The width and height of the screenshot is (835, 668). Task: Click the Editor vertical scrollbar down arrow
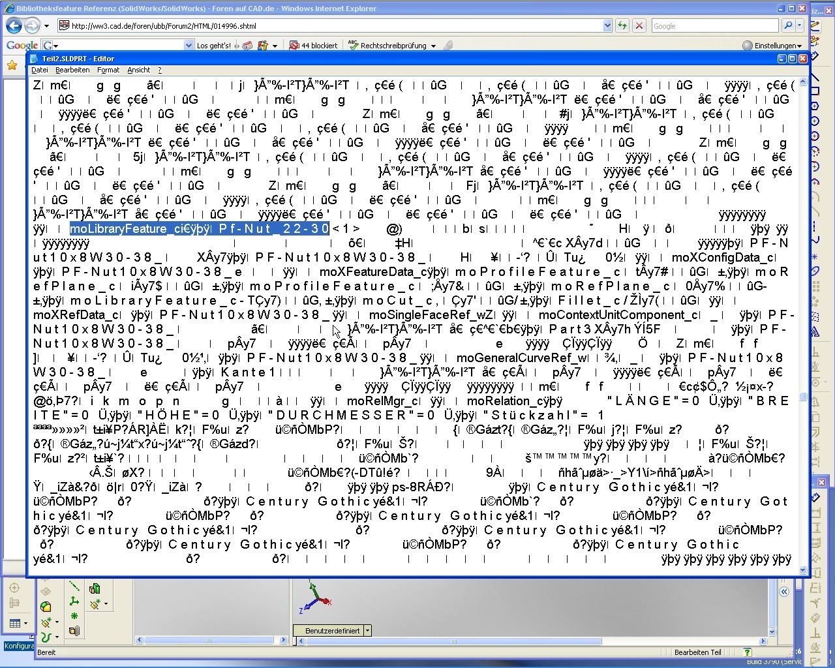coord(803,570)
